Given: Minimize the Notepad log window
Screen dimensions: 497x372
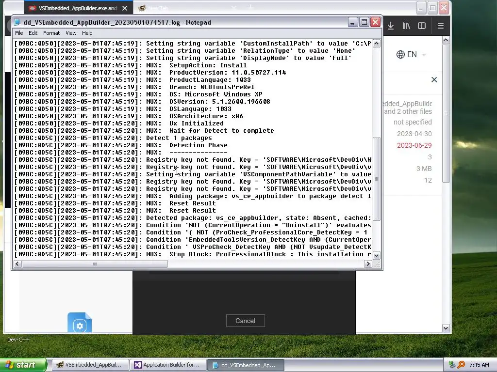Looking at the screenshot, I should point(353,22).
